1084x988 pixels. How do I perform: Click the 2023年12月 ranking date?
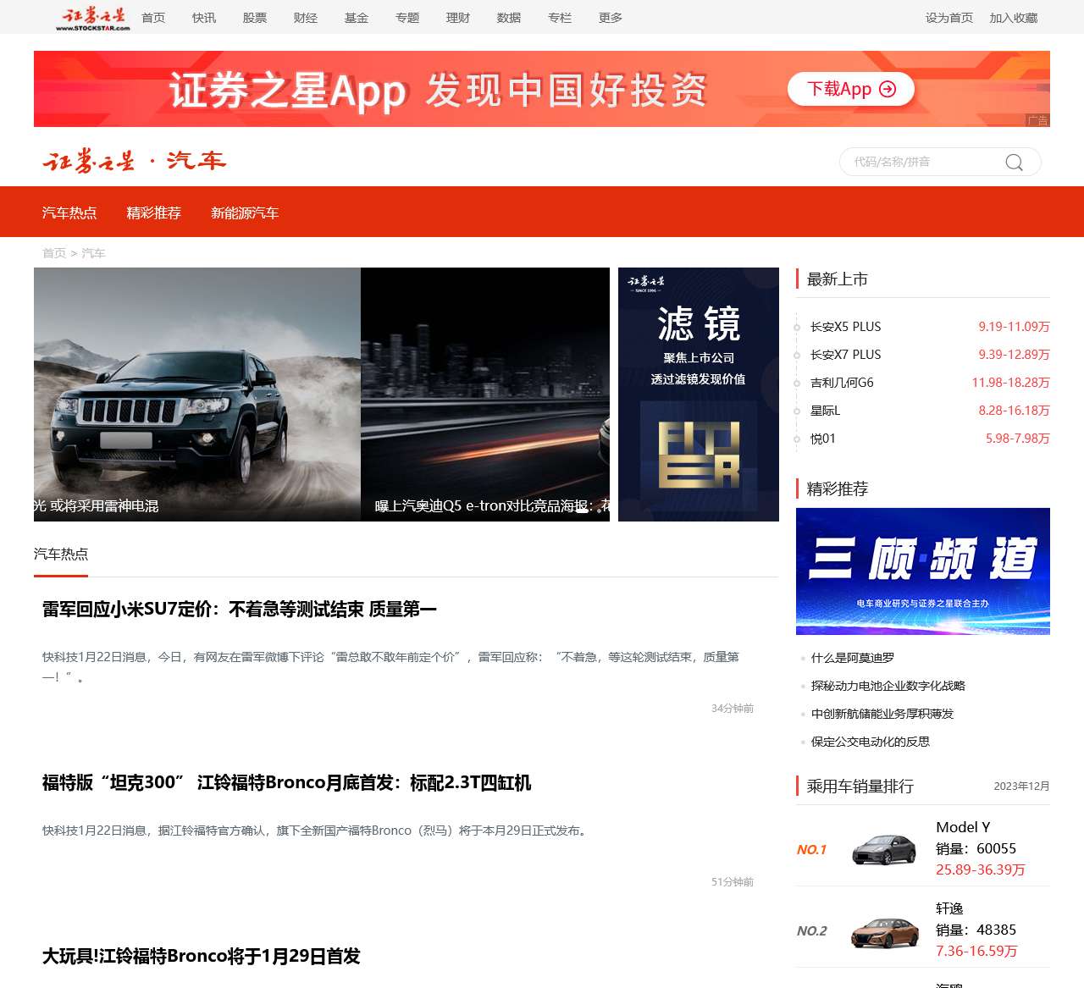(1021, 787)
